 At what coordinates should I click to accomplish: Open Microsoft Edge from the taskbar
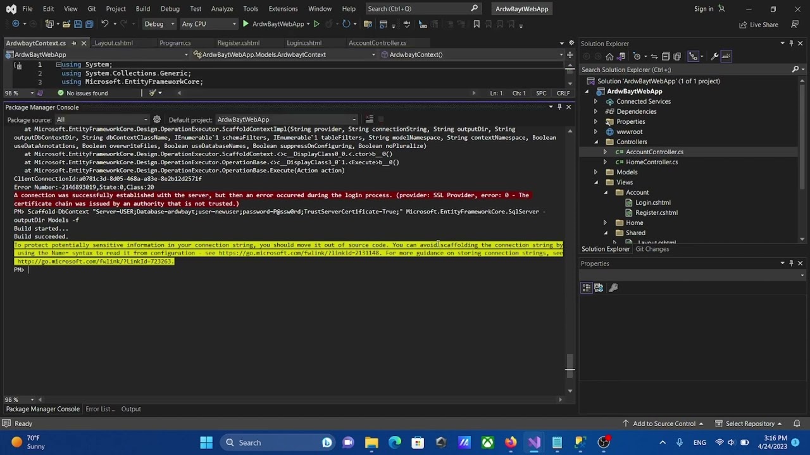[x=395, y=442]
